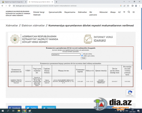142x113 pixels.
Task: Open the taskbar clock and date
Action: coord(132,111)
